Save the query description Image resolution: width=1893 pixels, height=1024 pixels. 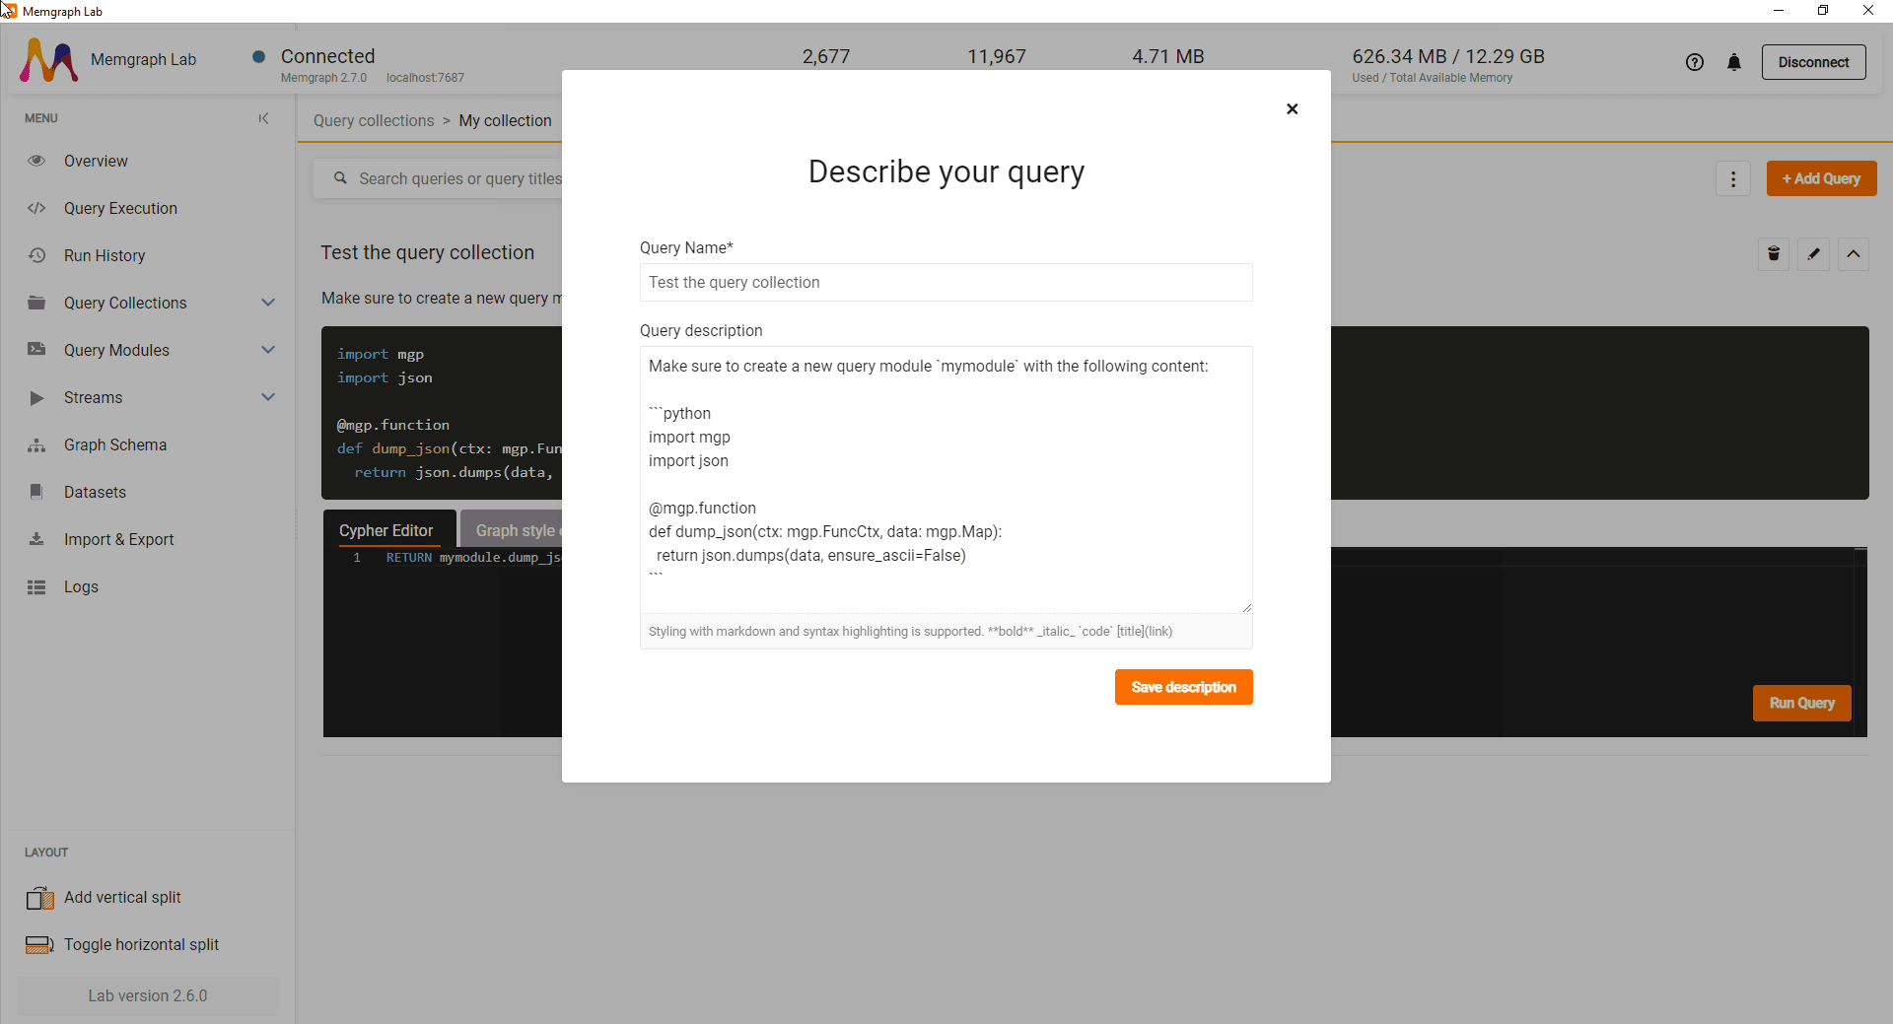(x=1183, y=687)
